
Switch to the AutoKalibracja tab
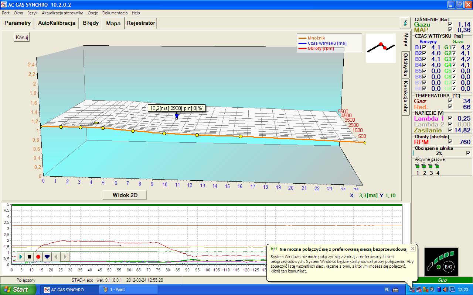57,23
